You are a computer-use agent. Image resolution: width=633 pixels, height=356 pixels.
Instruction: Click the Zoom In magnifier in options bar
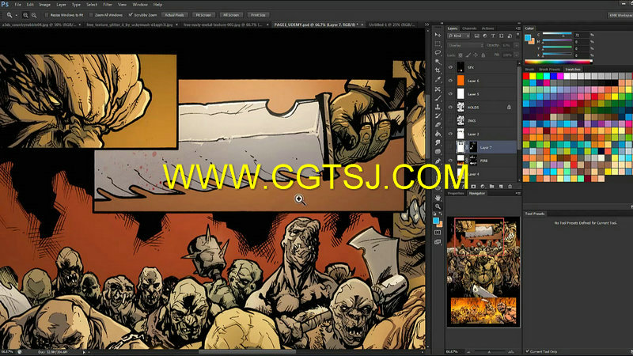pyautogui.click(x=25, y=15)
